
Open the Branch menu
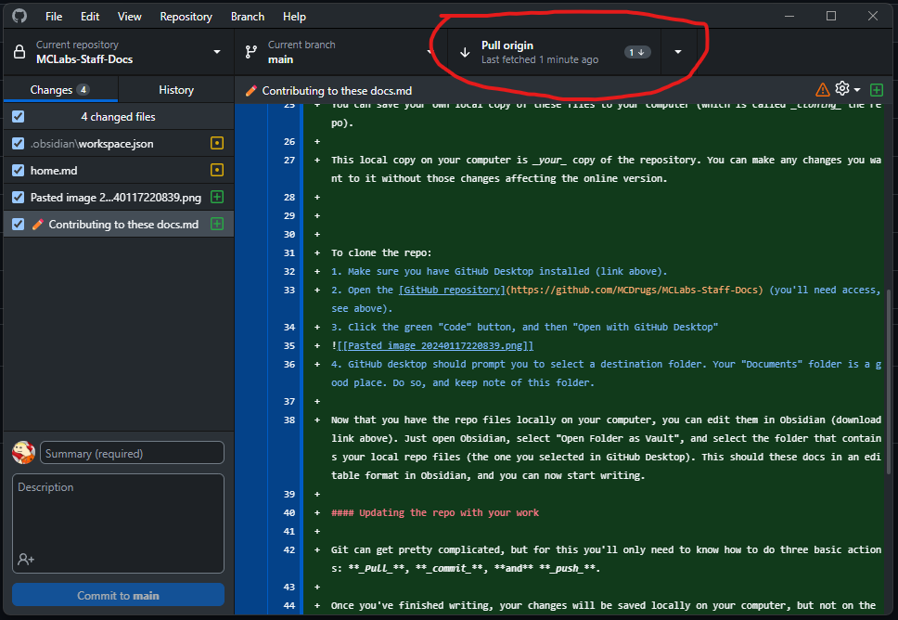248,17
